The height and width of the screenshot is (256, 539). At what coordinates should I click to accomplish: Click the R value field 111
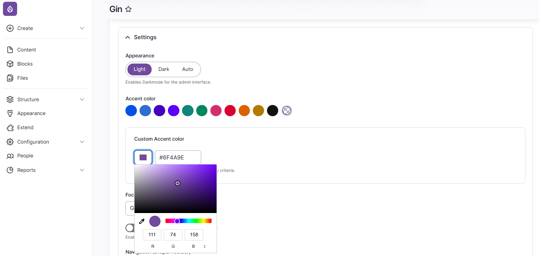(152, 235)
